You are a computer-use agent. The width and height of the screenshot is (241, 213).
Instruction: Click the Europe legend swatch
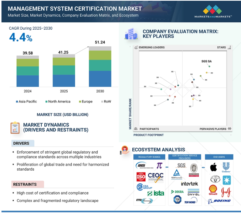[80, 102]
